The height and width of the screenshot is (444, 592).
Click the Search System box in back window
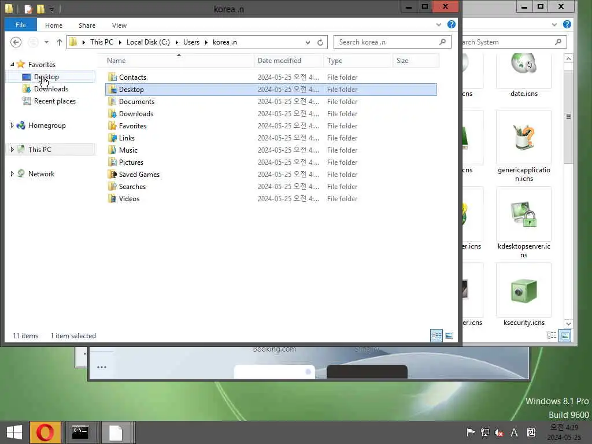(x=513, y=42)
